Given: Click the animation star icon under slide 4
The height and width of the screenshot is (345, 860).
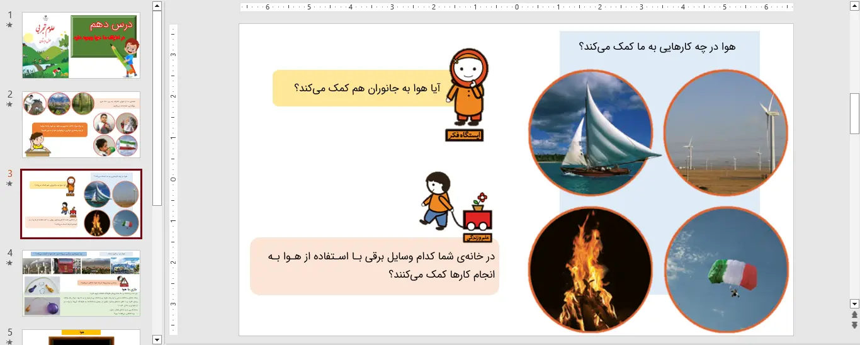Looking at the screenshot, I should (x=9, y=263).
